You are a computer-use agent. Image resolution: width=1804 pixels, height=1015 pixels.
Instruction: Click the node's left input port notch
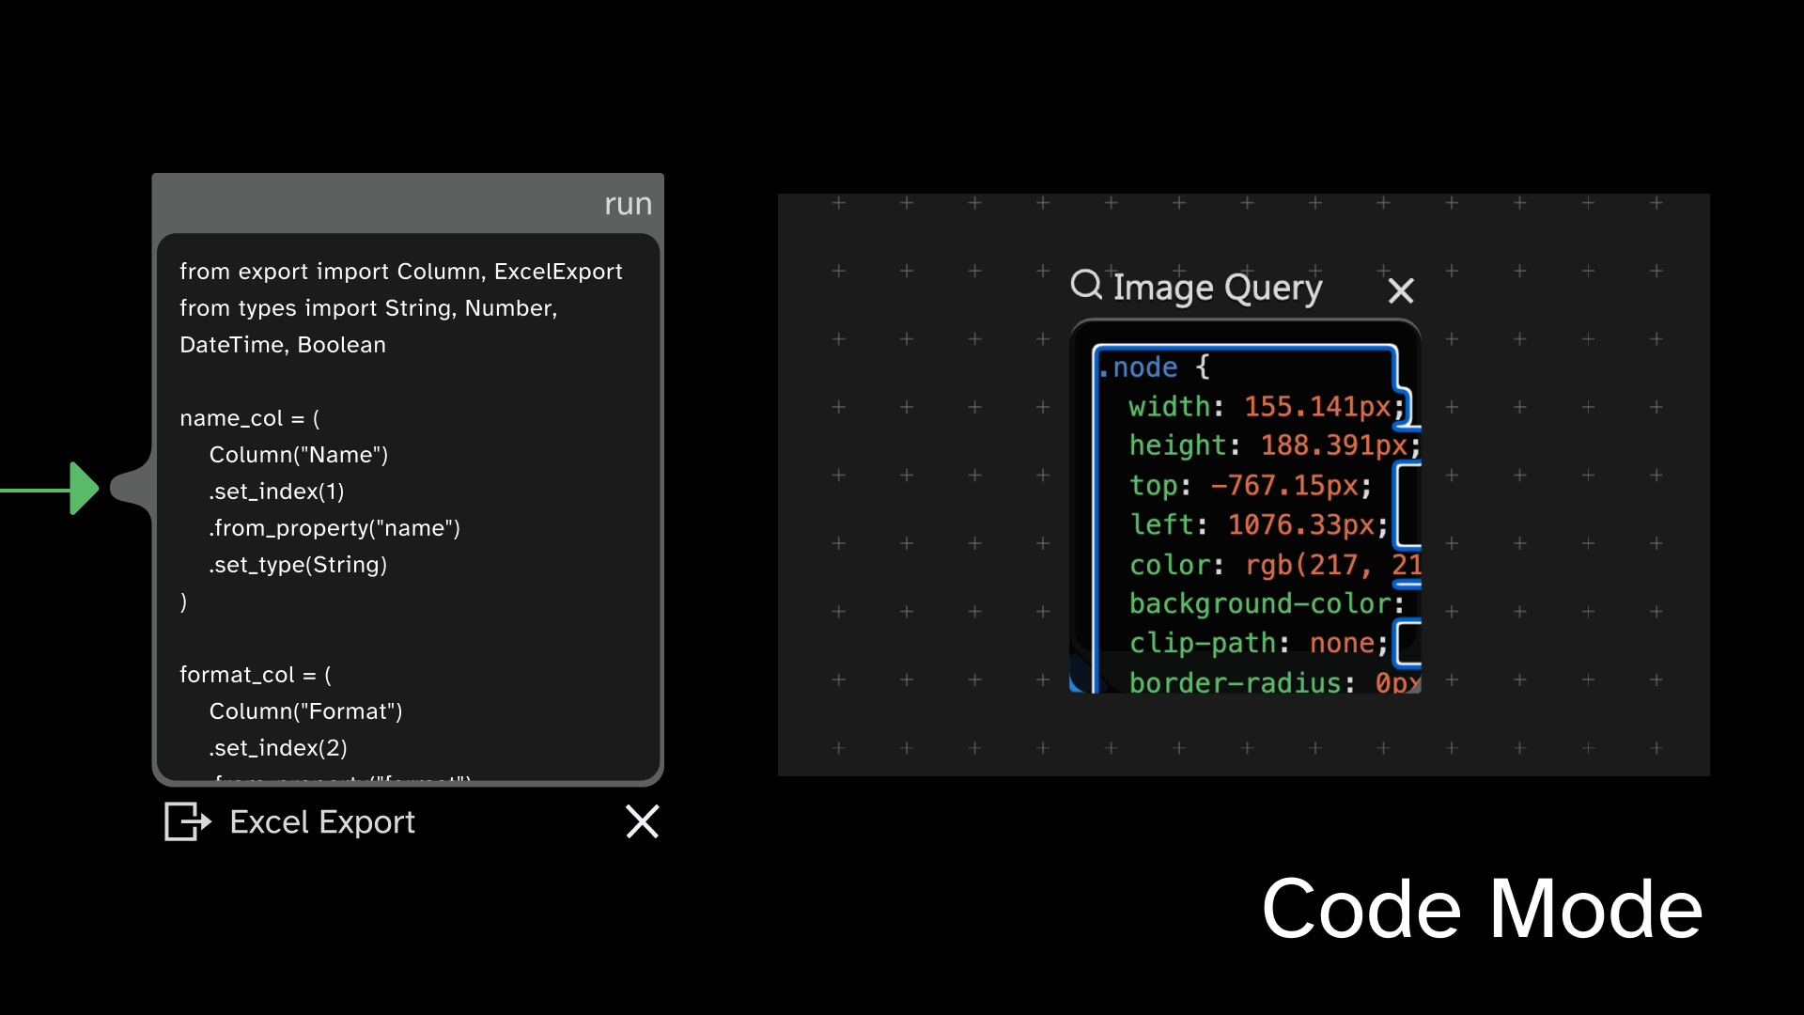pyautogui.click(x=130, y=488)
